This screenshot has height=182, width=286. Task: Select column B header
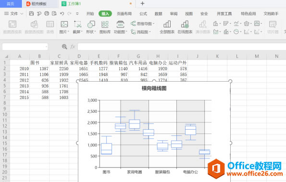coord(39,56)
